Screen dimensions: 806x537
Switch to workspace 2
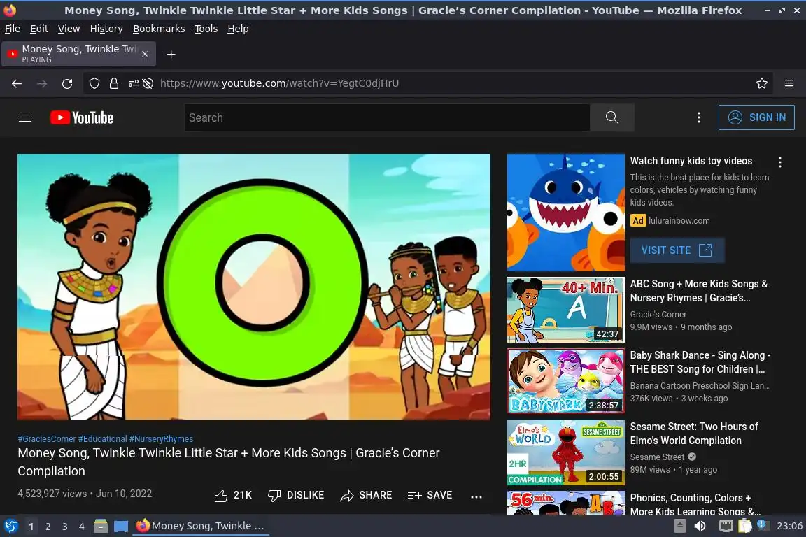(48, 527)
